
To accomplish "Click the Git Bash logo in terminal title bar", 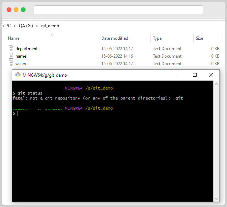I will point(18,75).
